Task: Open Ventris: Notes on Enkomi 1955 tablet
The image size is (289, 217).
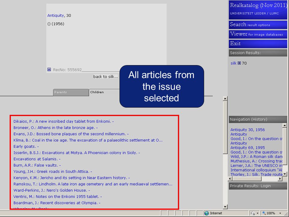Action: pyautogui.click(x=57, y=197)
